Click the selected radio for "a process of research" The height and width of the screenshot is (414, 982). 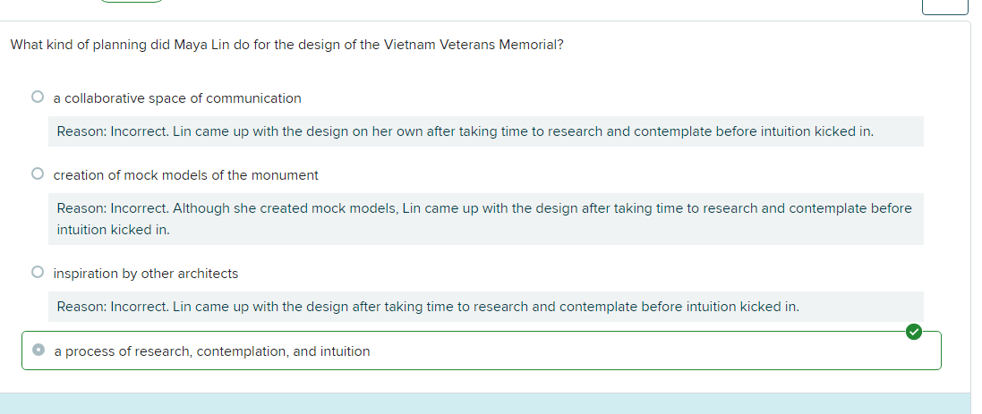pyautogui.click(x=38, y=351)
